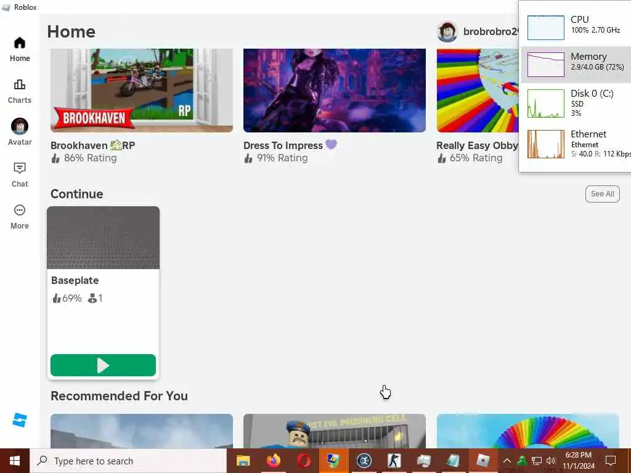
Task: Open Task Manager icon on the taskbar
Action: [x=424, y=461]
